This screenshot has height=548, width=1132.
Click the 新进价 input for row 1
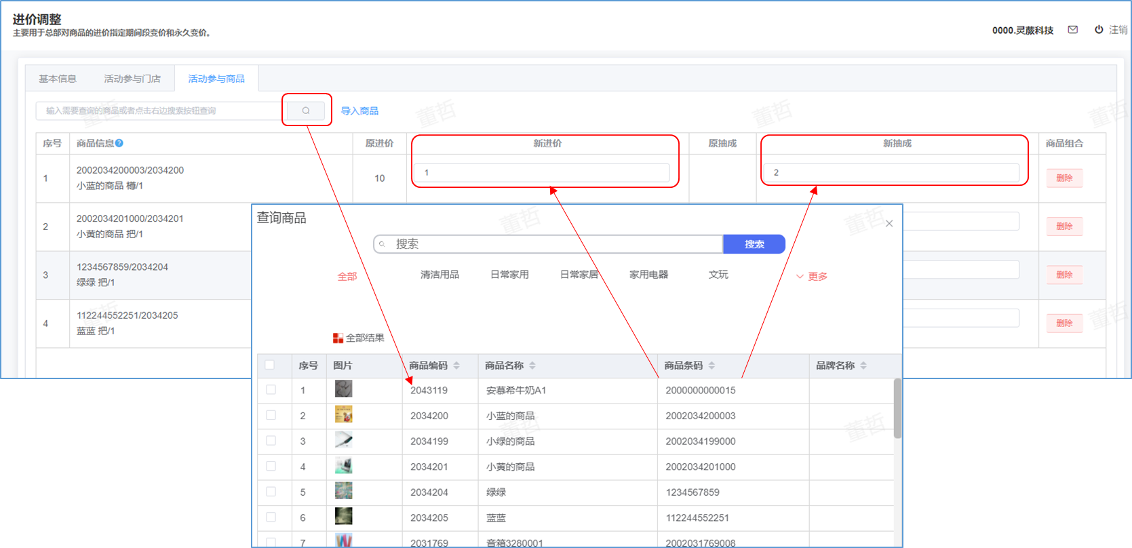point(541,172)
